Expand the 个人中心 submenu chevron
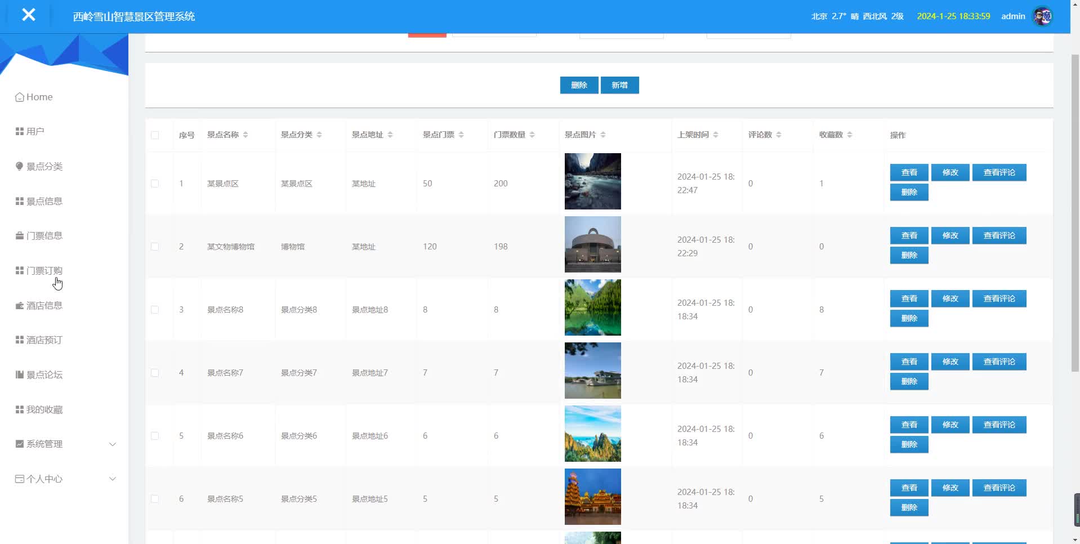Viewport: 1080px width, 544px height. click(x=113, y=479)
